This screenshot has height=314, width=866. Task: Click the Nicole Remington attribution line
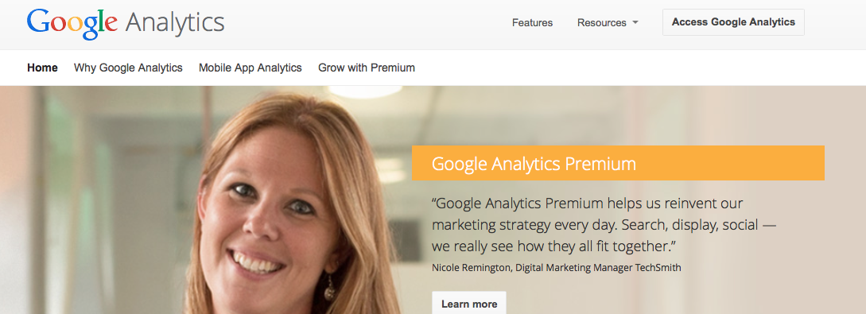click(x=556, y=268)
